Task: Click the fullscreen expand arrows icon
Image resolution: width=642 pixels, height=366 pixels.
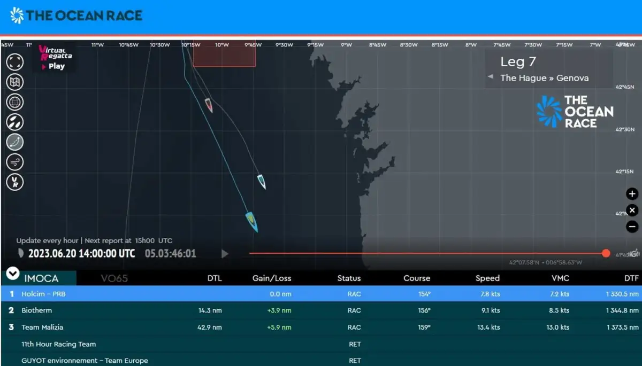Action: pyautogui.click(x=14, y=63)
